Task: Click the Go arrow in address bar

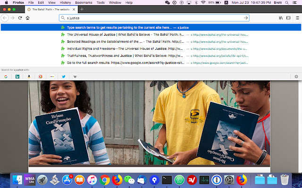Action: tap(246, 18)
